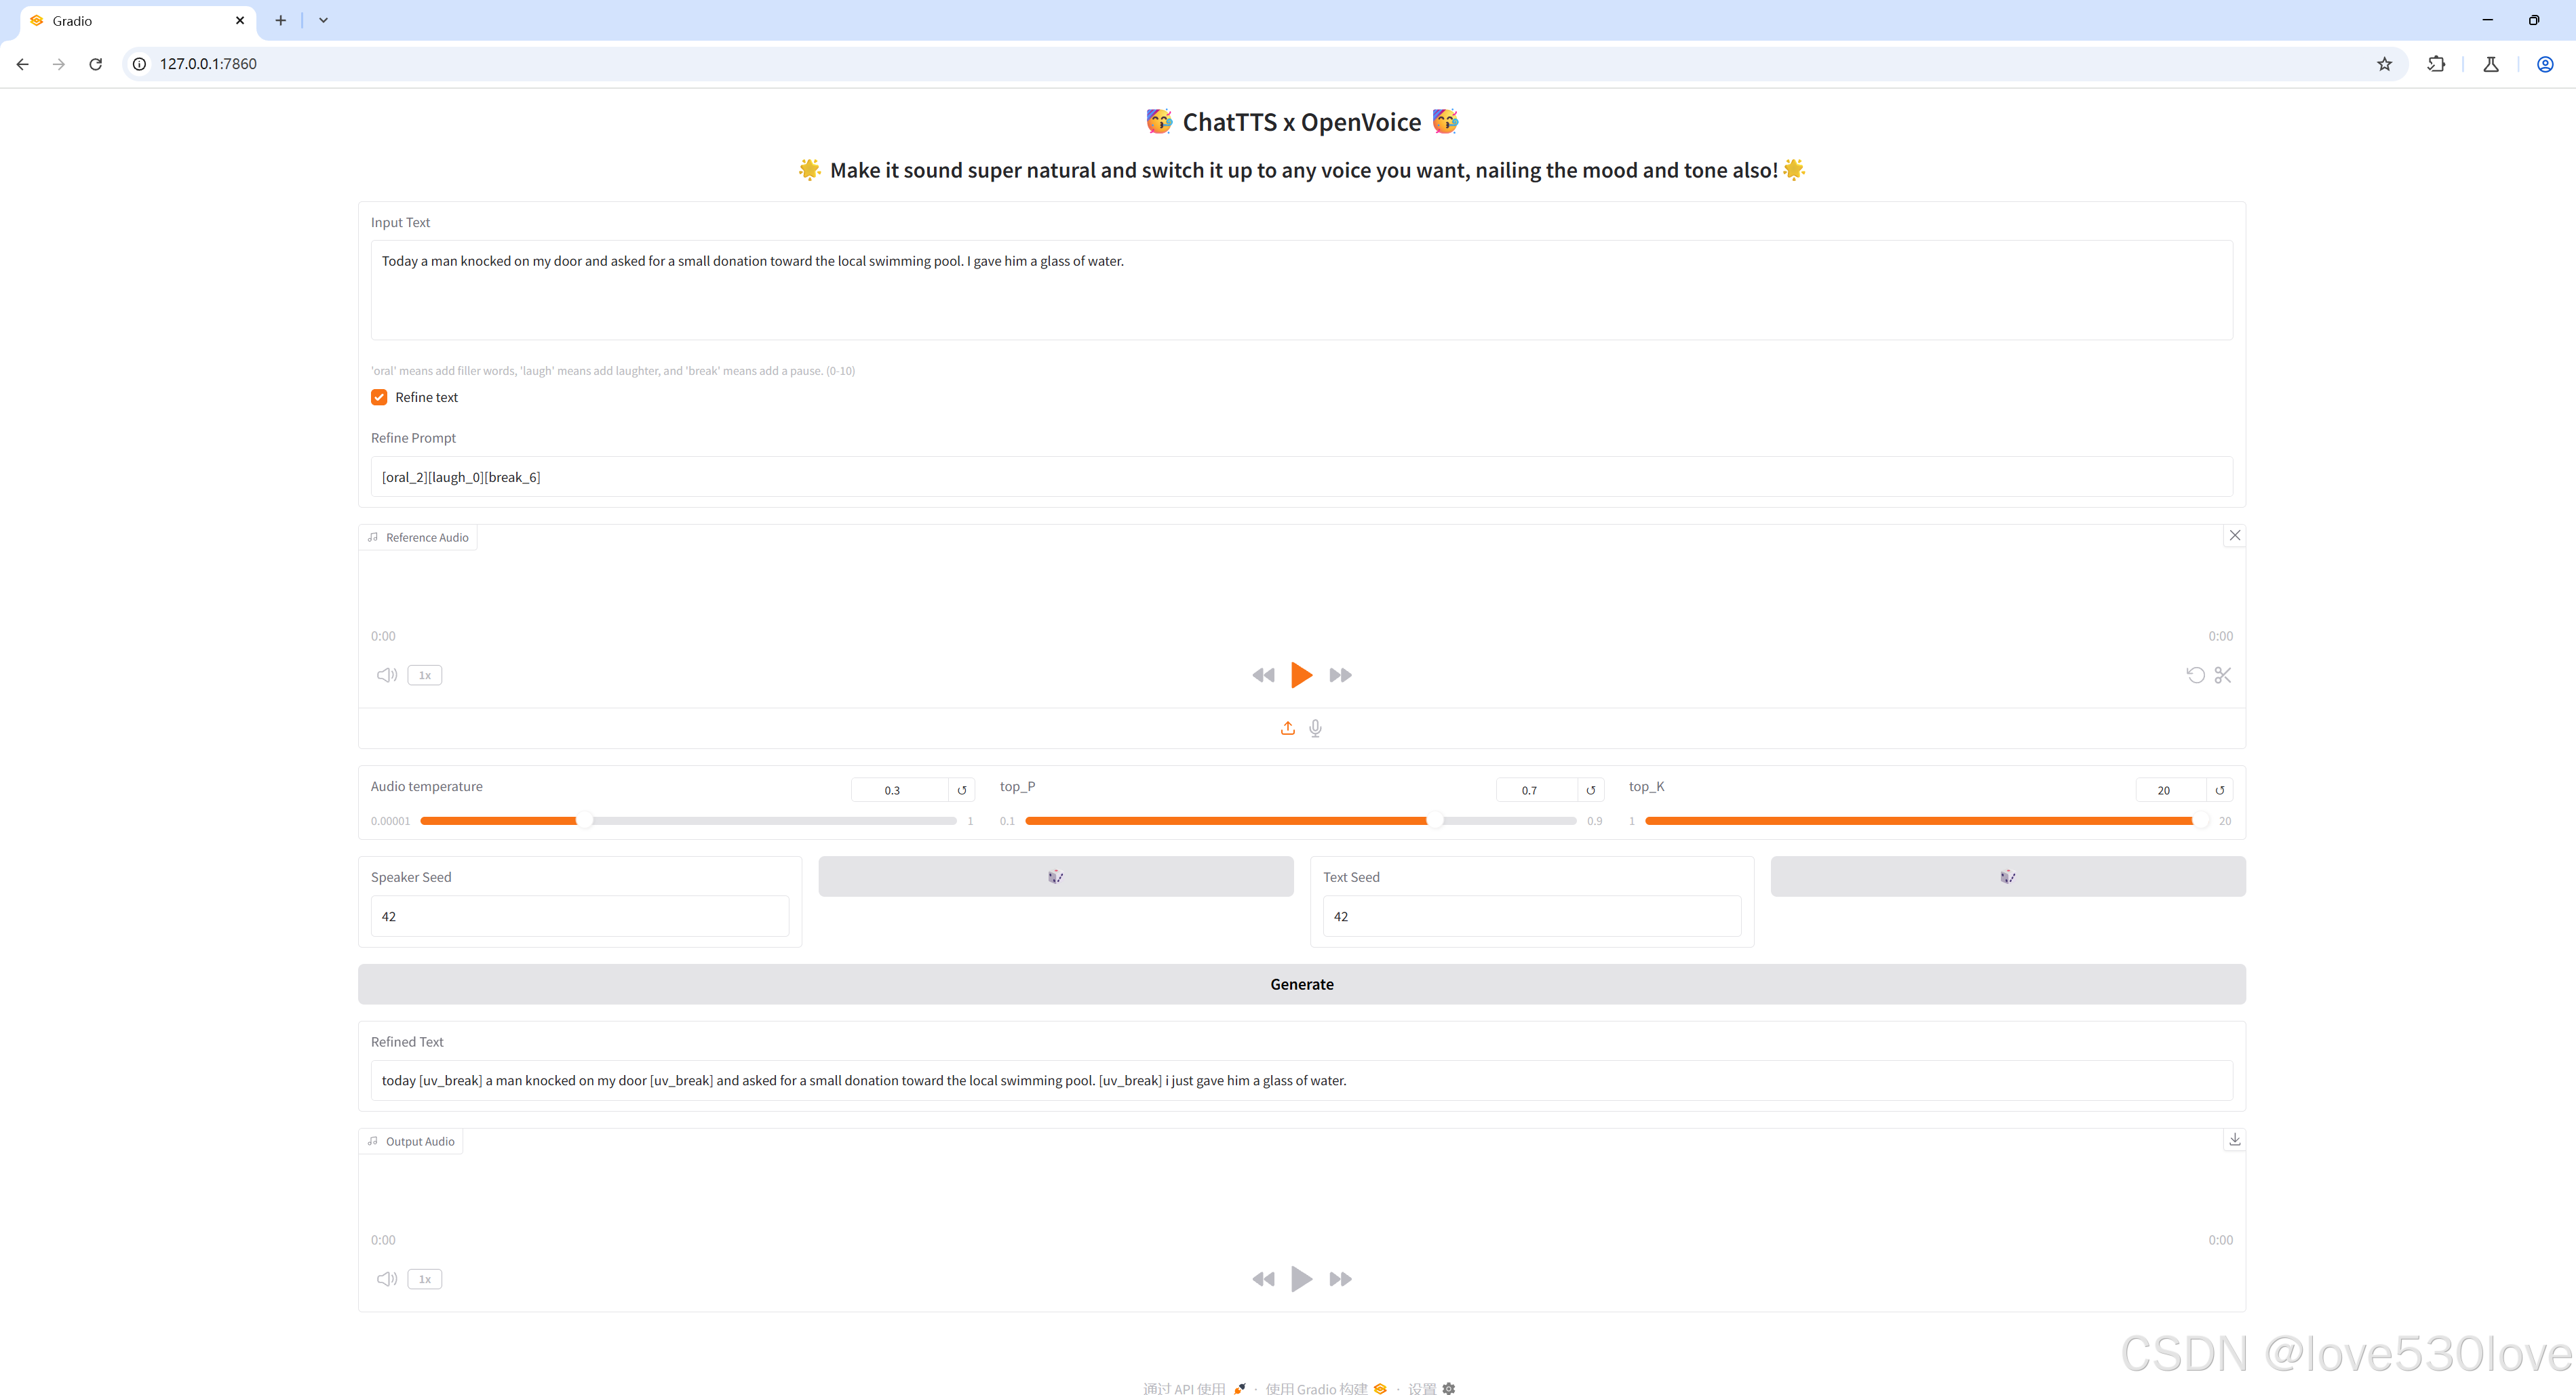The width and height of the screenshot is (2576, 1395).
Task: Close the Reference Audio panel
Action: 2235,535
